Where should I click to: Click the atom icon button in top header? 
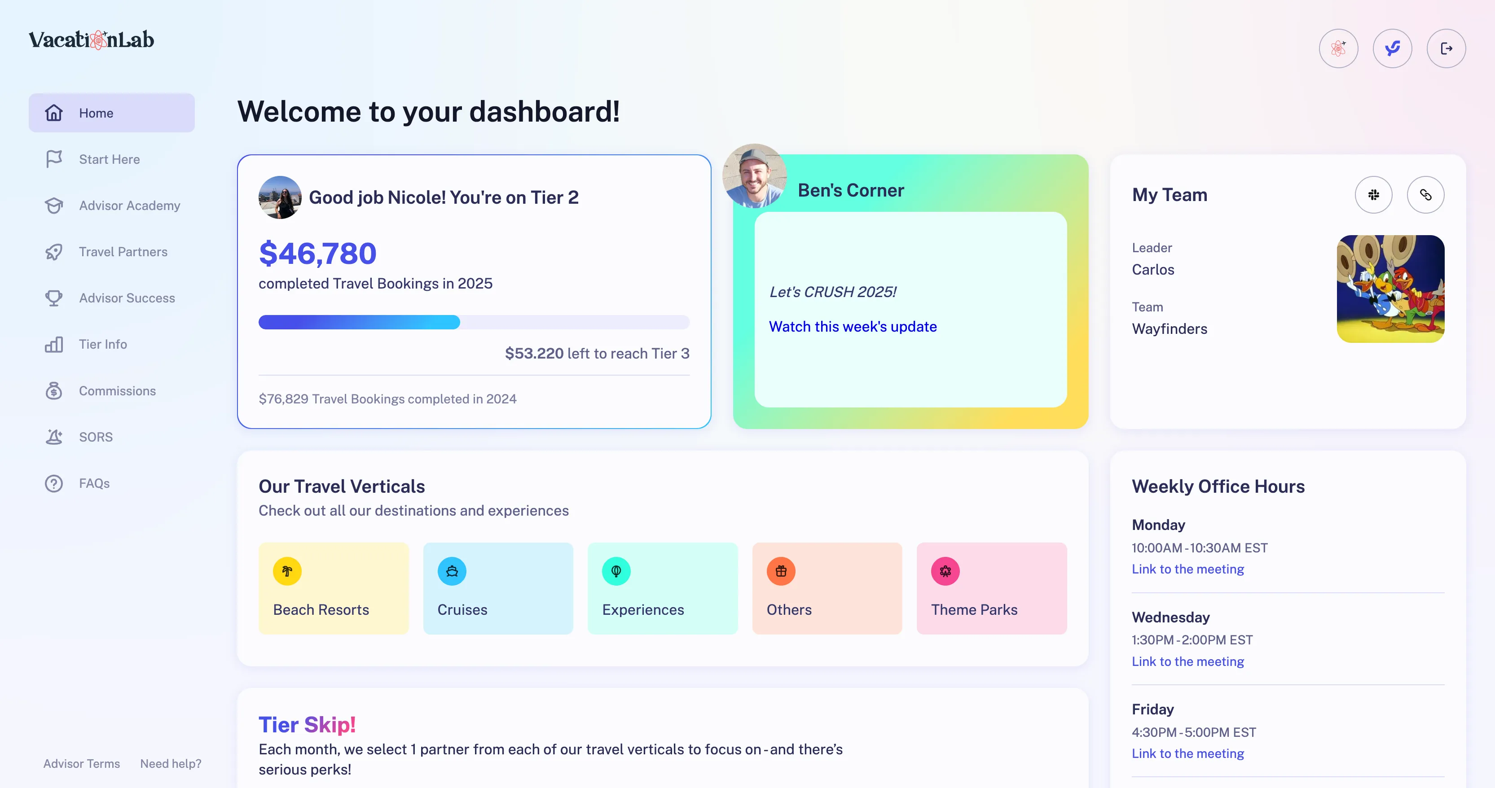(1338, 48)
